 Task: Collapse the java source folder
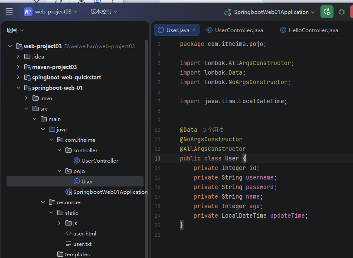pos(43,129)
